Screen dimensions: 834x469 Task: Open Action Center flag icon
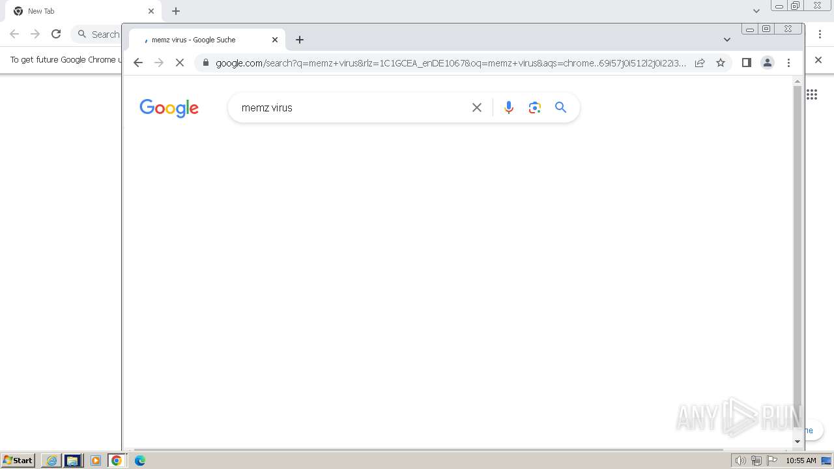point(772,461)
